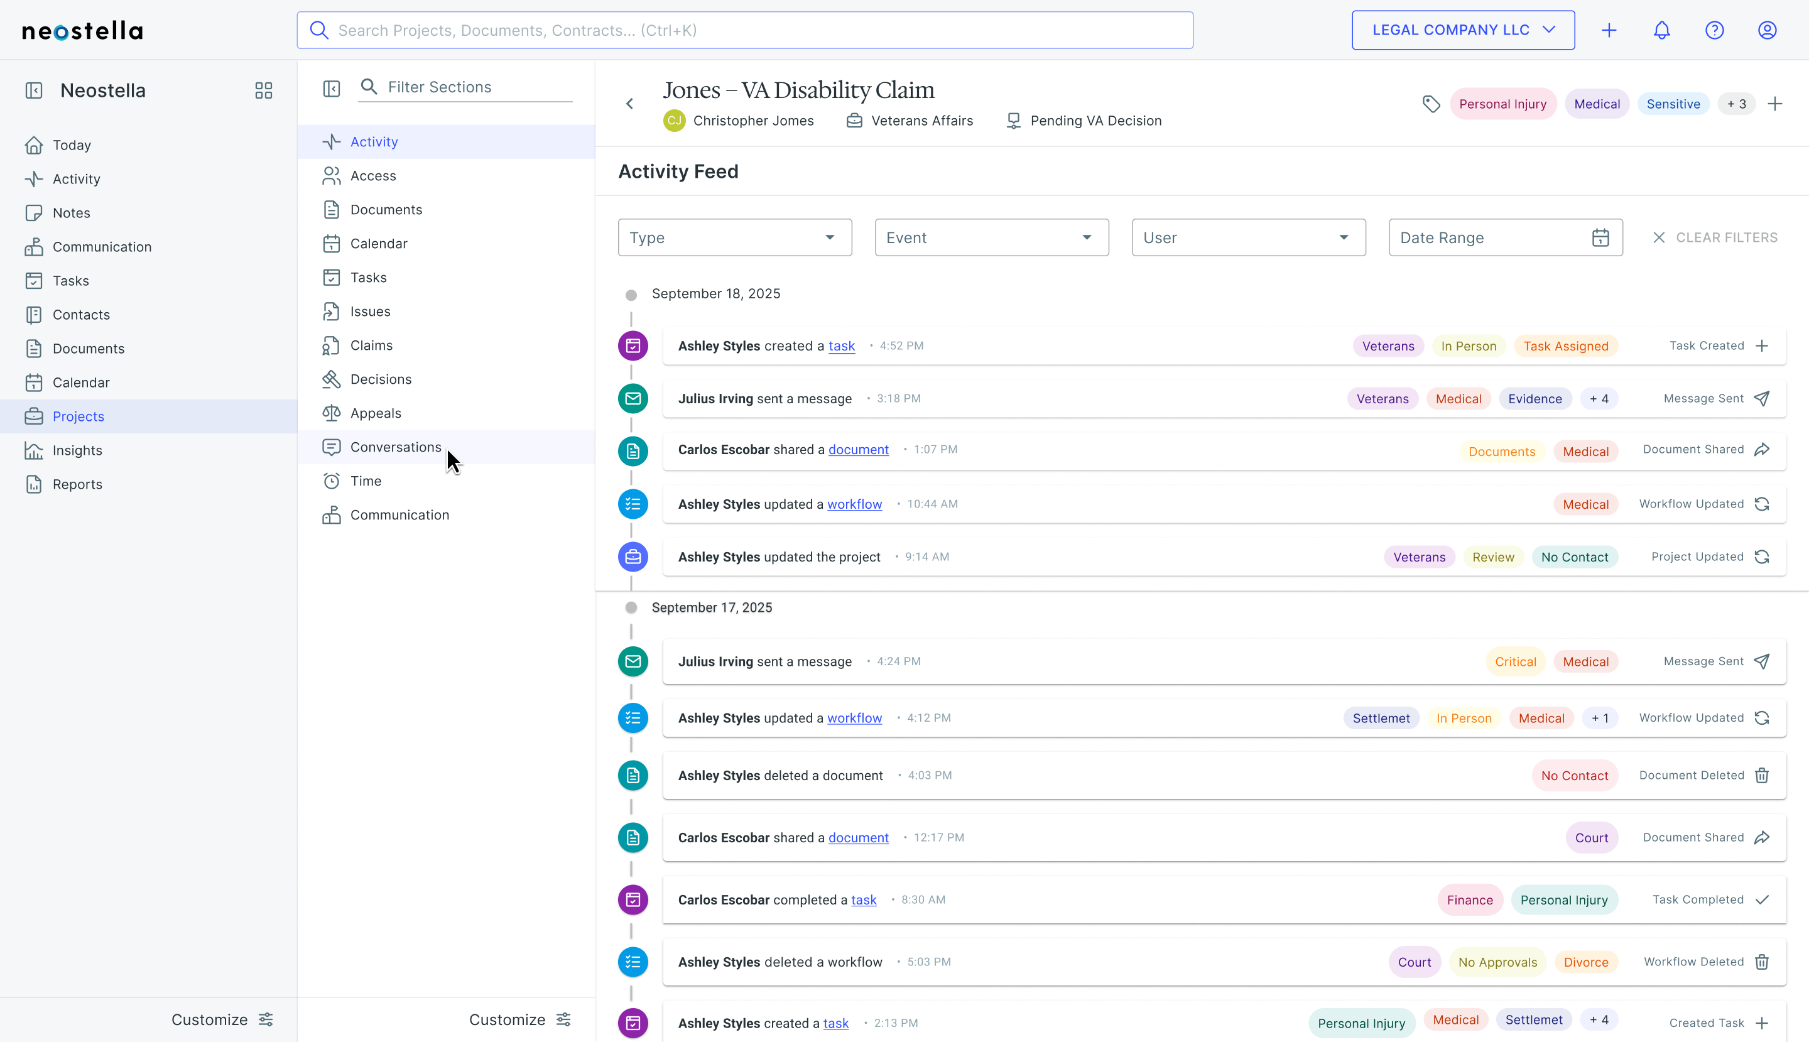Open the help question mark icon
The width and height of the screenshot is (1809, 1042).
pos(1715,30)
